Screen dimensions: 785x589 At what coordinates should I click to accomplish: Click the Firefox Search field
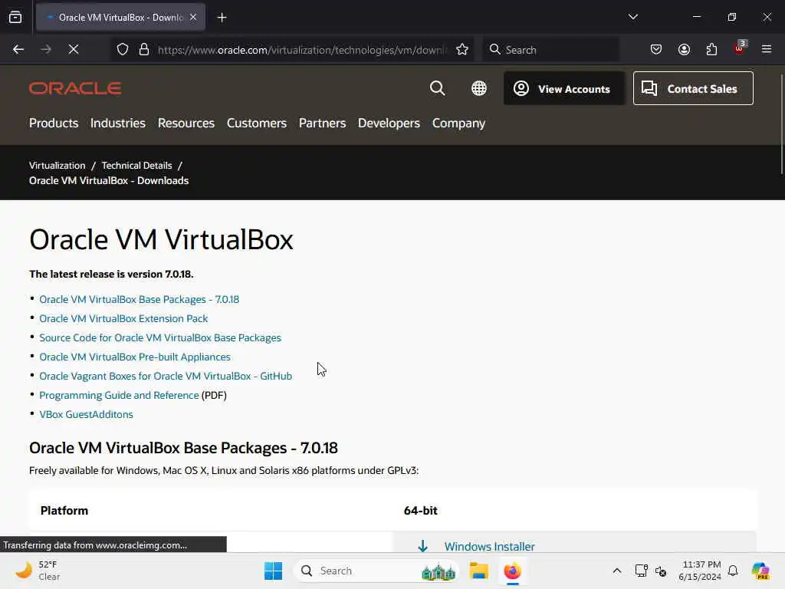(550, 50)
